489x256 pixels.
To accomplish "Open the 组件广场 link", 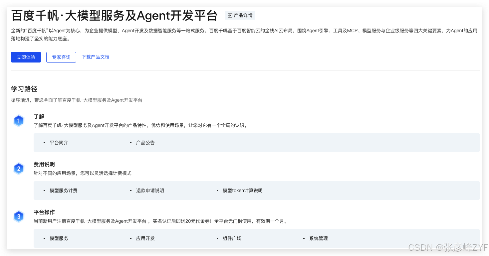I will click(x=232, y=238).
